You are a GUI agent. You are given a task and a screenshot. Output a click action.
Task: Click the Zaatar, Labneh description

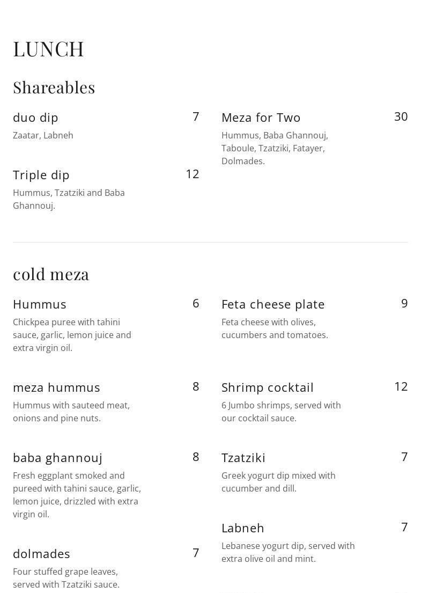tap(43, 136)
